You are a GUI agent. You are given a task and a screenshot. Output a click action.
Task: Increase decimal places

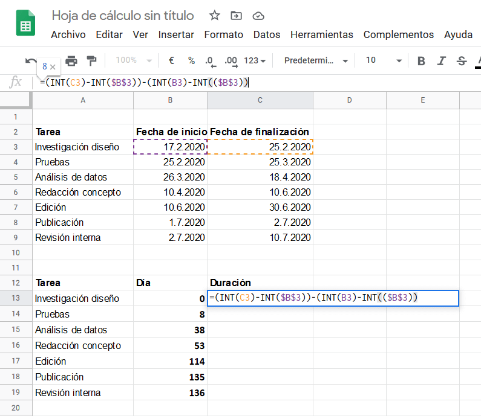click(231, 61)
